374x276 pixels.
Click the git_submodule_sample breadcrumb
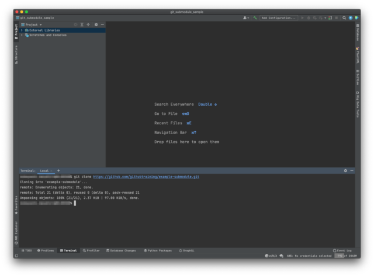pos(35,18)
